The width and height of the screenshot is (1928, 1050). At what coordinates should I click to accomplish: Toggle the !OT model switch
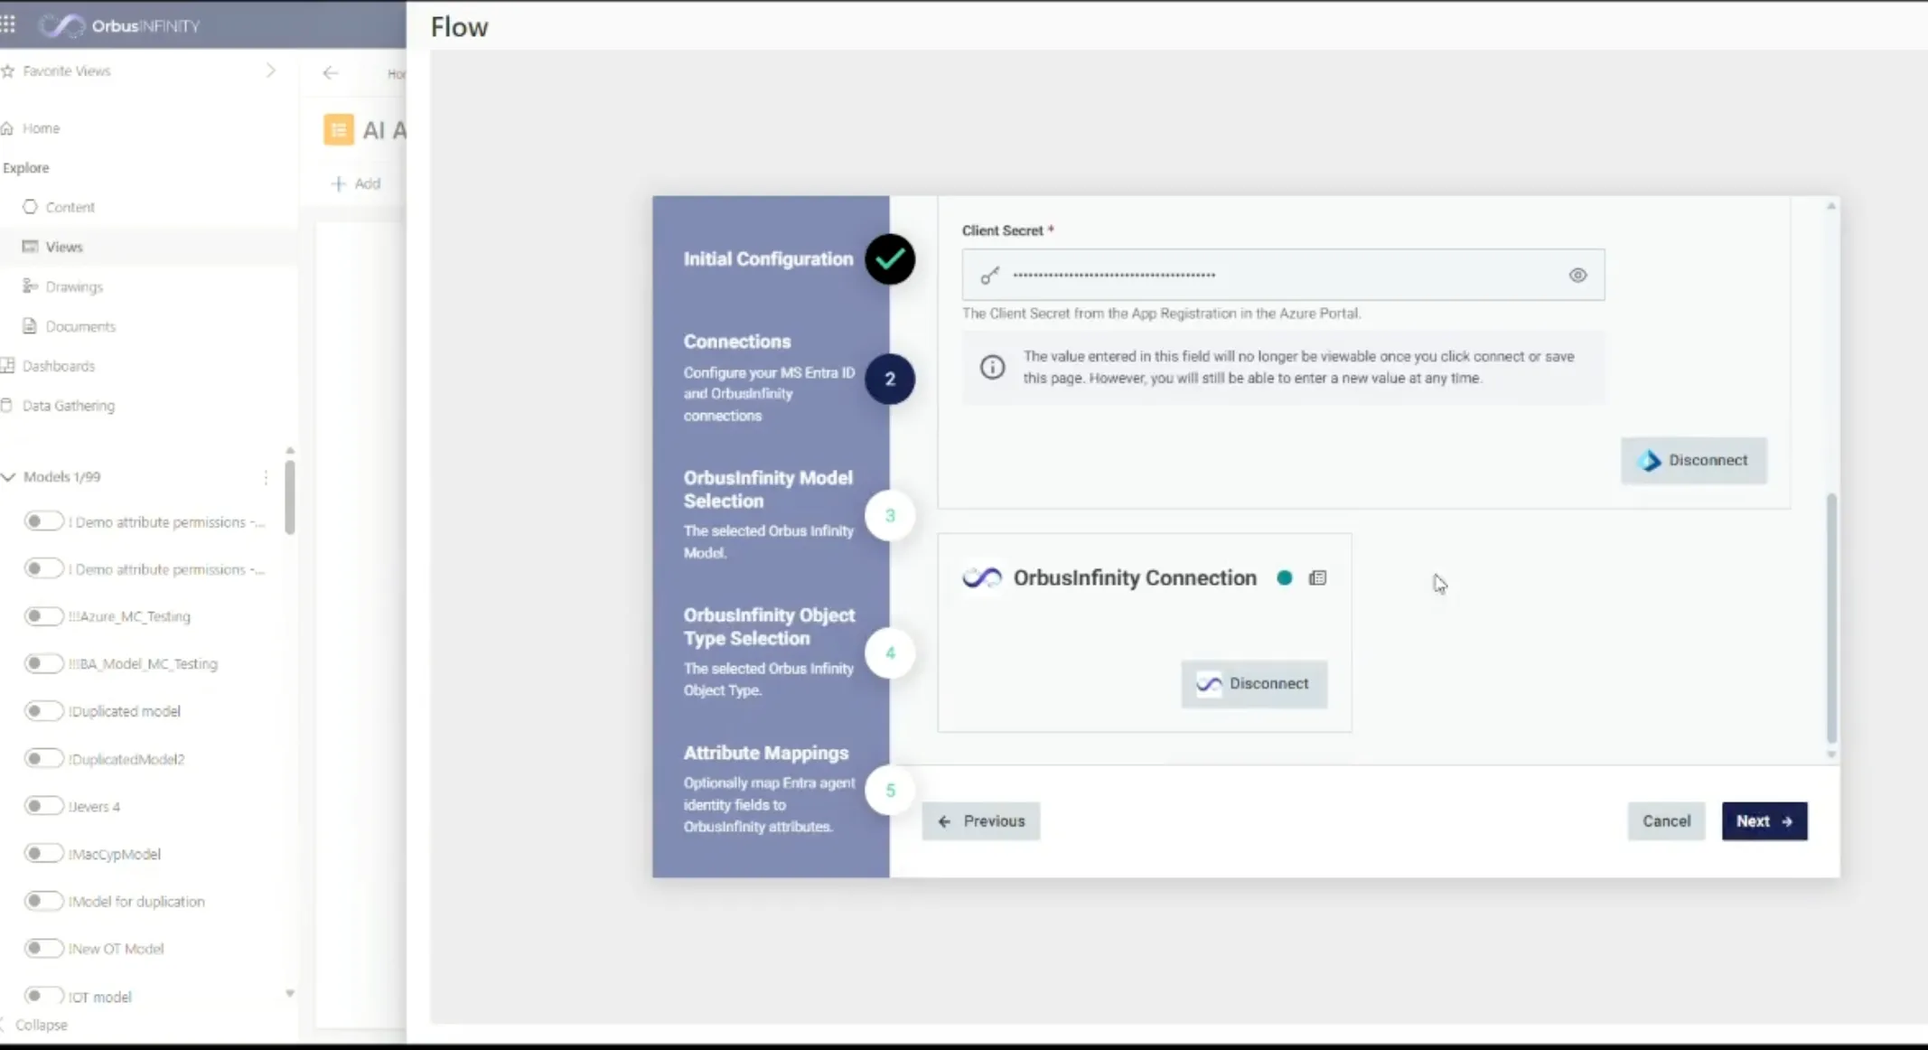click(x=43, y=997)
